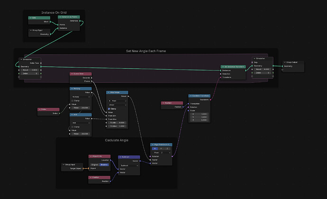Image resolution: width=327 pixels, height=199 pixels.
Task: Uncheck Clamp in the Map Range node
Action: (x=109, y=109)
